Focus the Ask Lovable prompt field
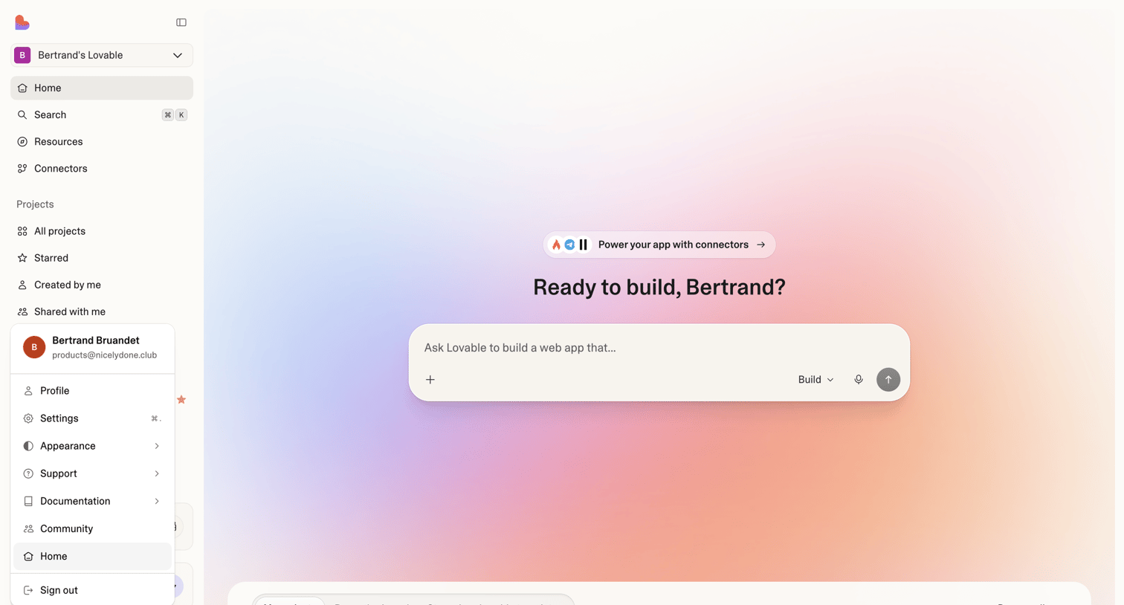Image resolution: width=1124 pixels, height=605 pixels. (659, 348)
